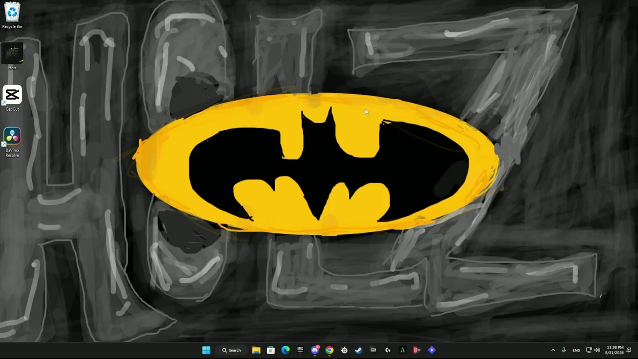Switch to Discord in the taskbar

315,350
